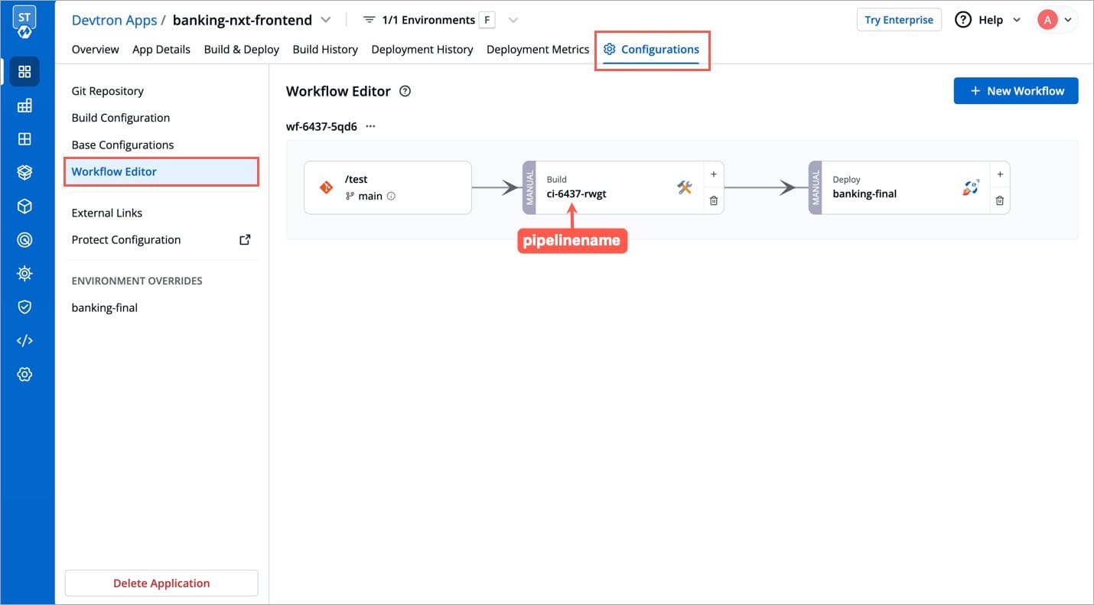
Task: Add a node after Deploy banking-final with plus
Action: point(1000,174)
